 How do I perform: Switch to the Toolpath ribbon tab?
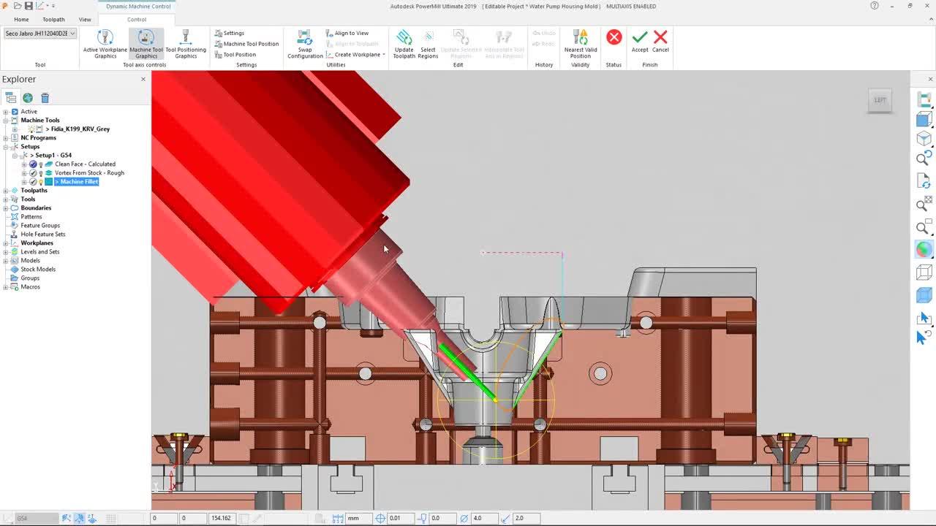pyautogui.click(x=53, y=20)
